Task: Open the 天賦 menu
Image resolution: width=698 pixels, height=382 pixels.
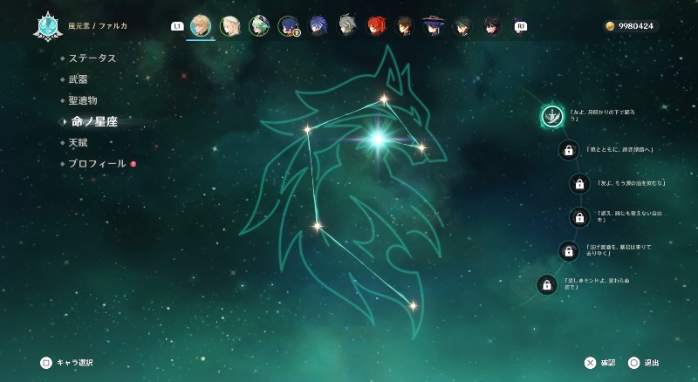Action: 78,142
